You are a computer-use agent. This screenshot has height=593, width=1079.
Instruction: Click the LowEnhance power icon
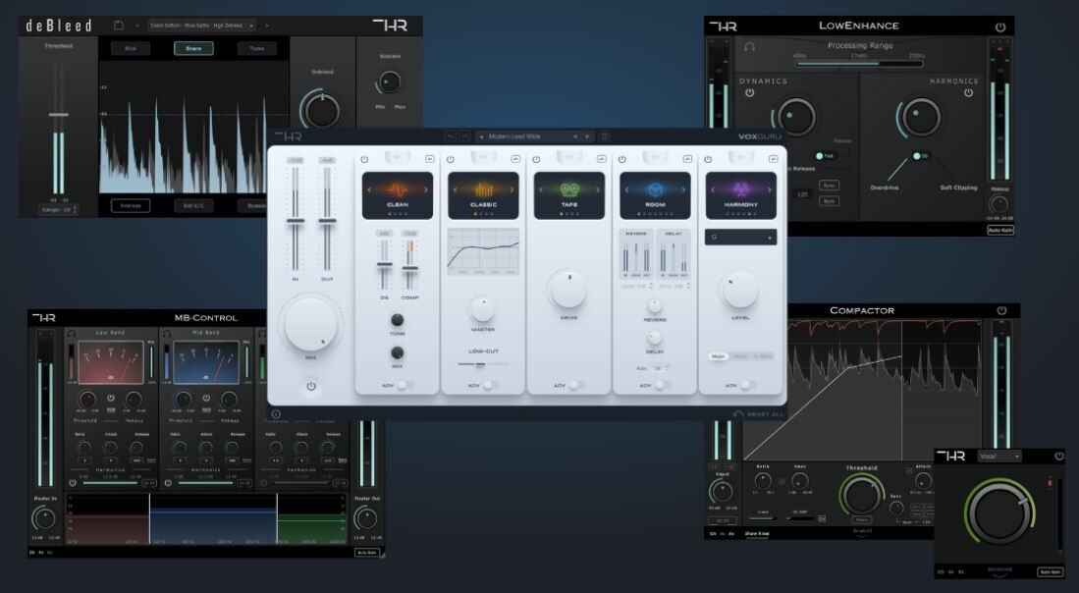point(1000,27)
